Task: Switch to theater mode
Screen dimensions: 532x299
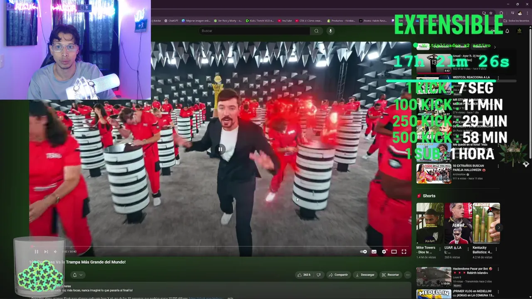Action: pyautogui.click(x=394, y=252)
